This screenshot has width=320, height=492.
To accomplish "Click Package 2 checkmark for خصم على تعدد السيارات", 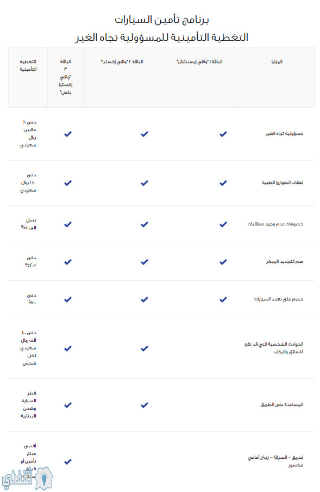I will (x=145, y=300).
